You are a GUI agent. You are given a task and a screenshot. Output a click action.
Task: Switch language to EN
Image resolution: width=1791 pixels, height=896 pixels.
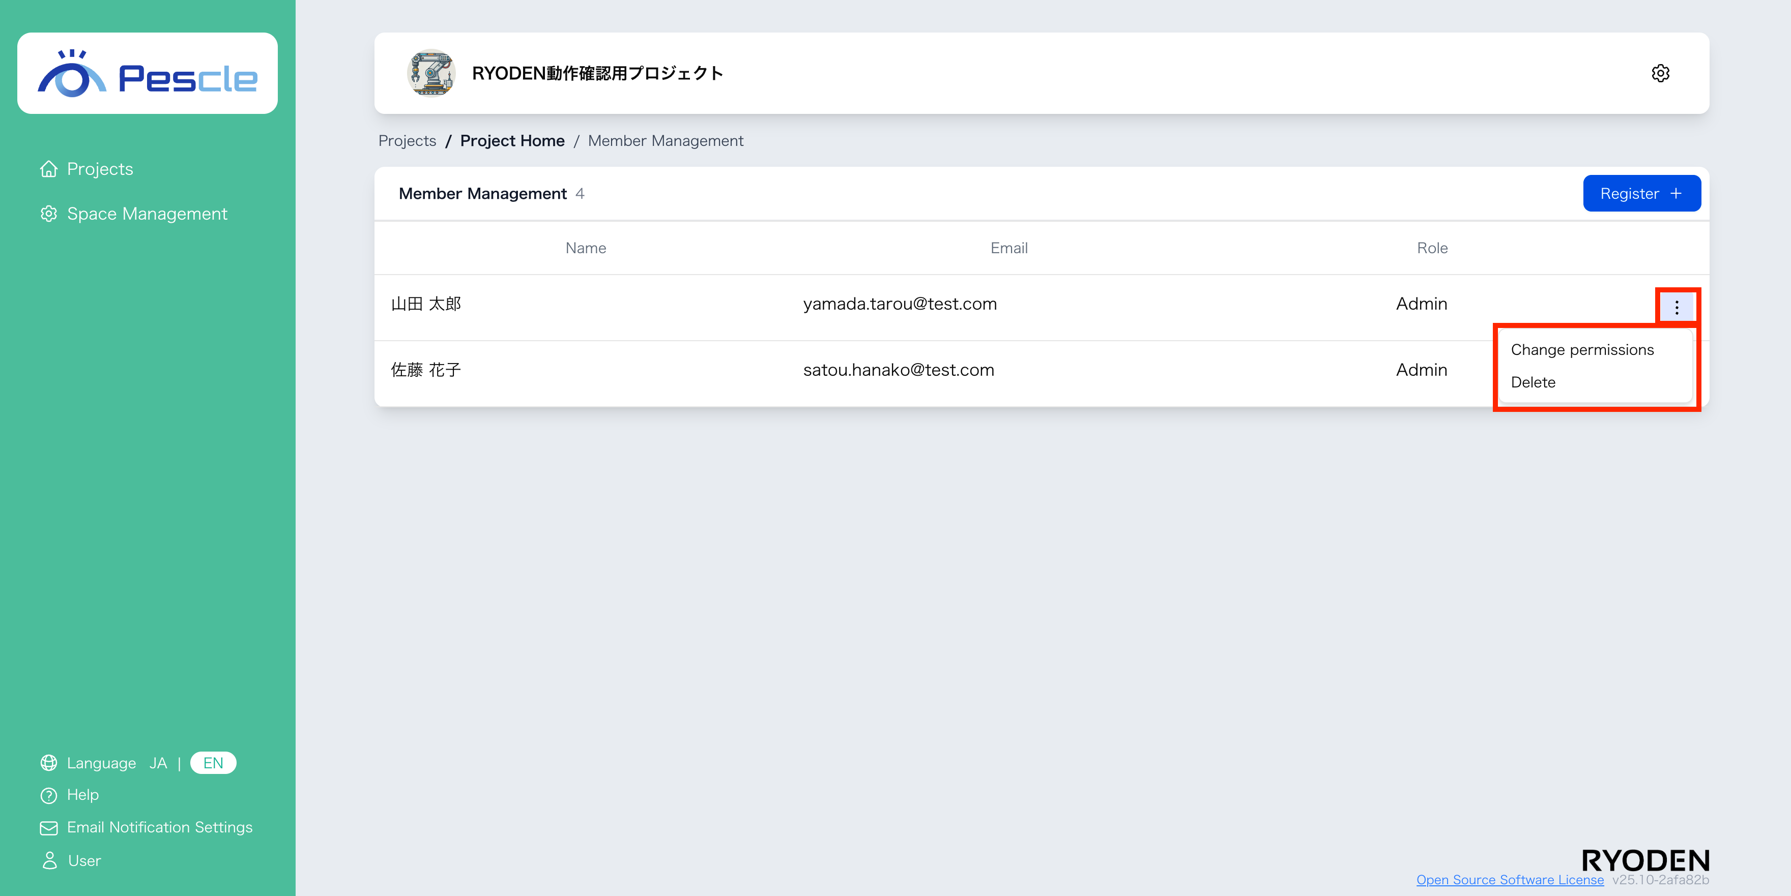point(213,763)
